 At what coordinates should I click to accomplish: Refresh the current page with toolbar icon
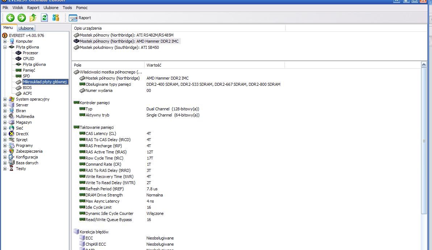tap(44, 18)
